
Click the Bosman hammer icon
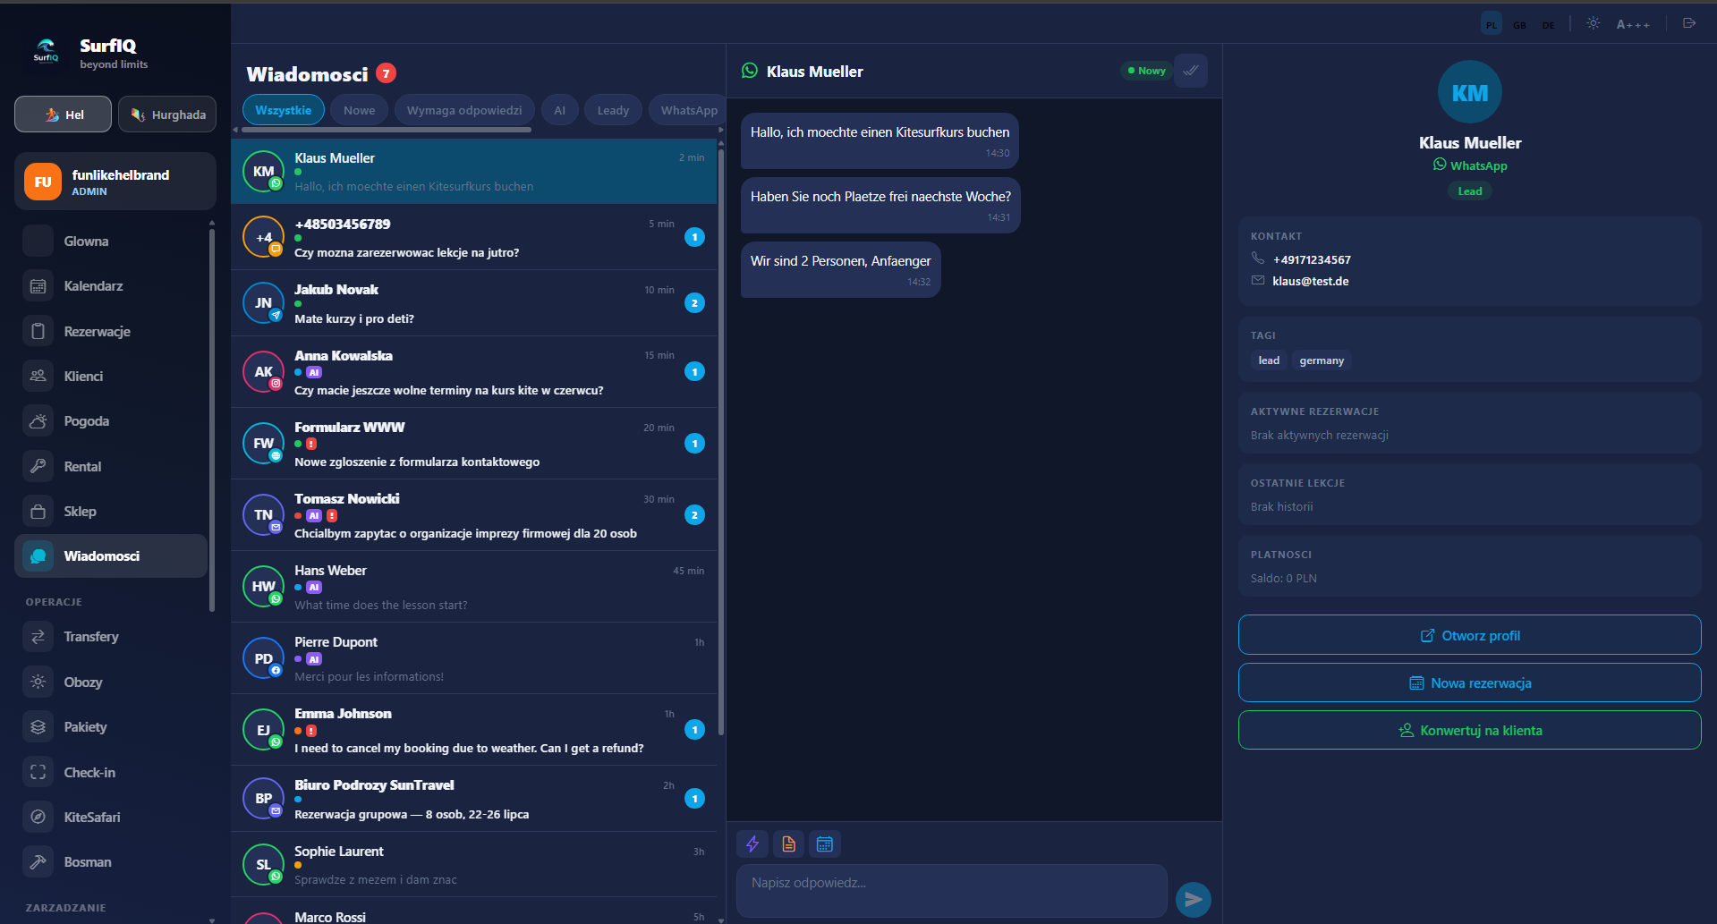click(x=38, y=862)
